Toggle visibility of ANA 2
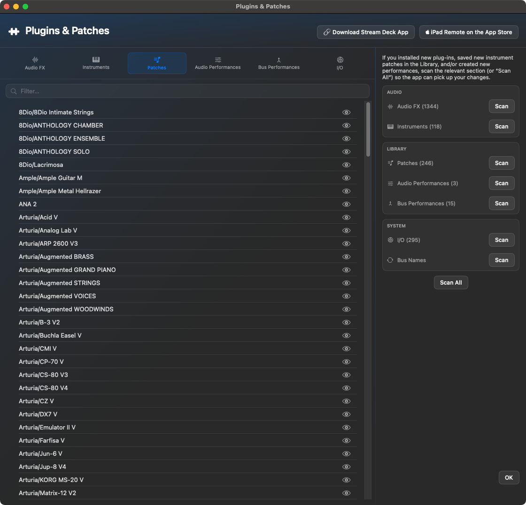526x505 pixels. tap(346, 204)
